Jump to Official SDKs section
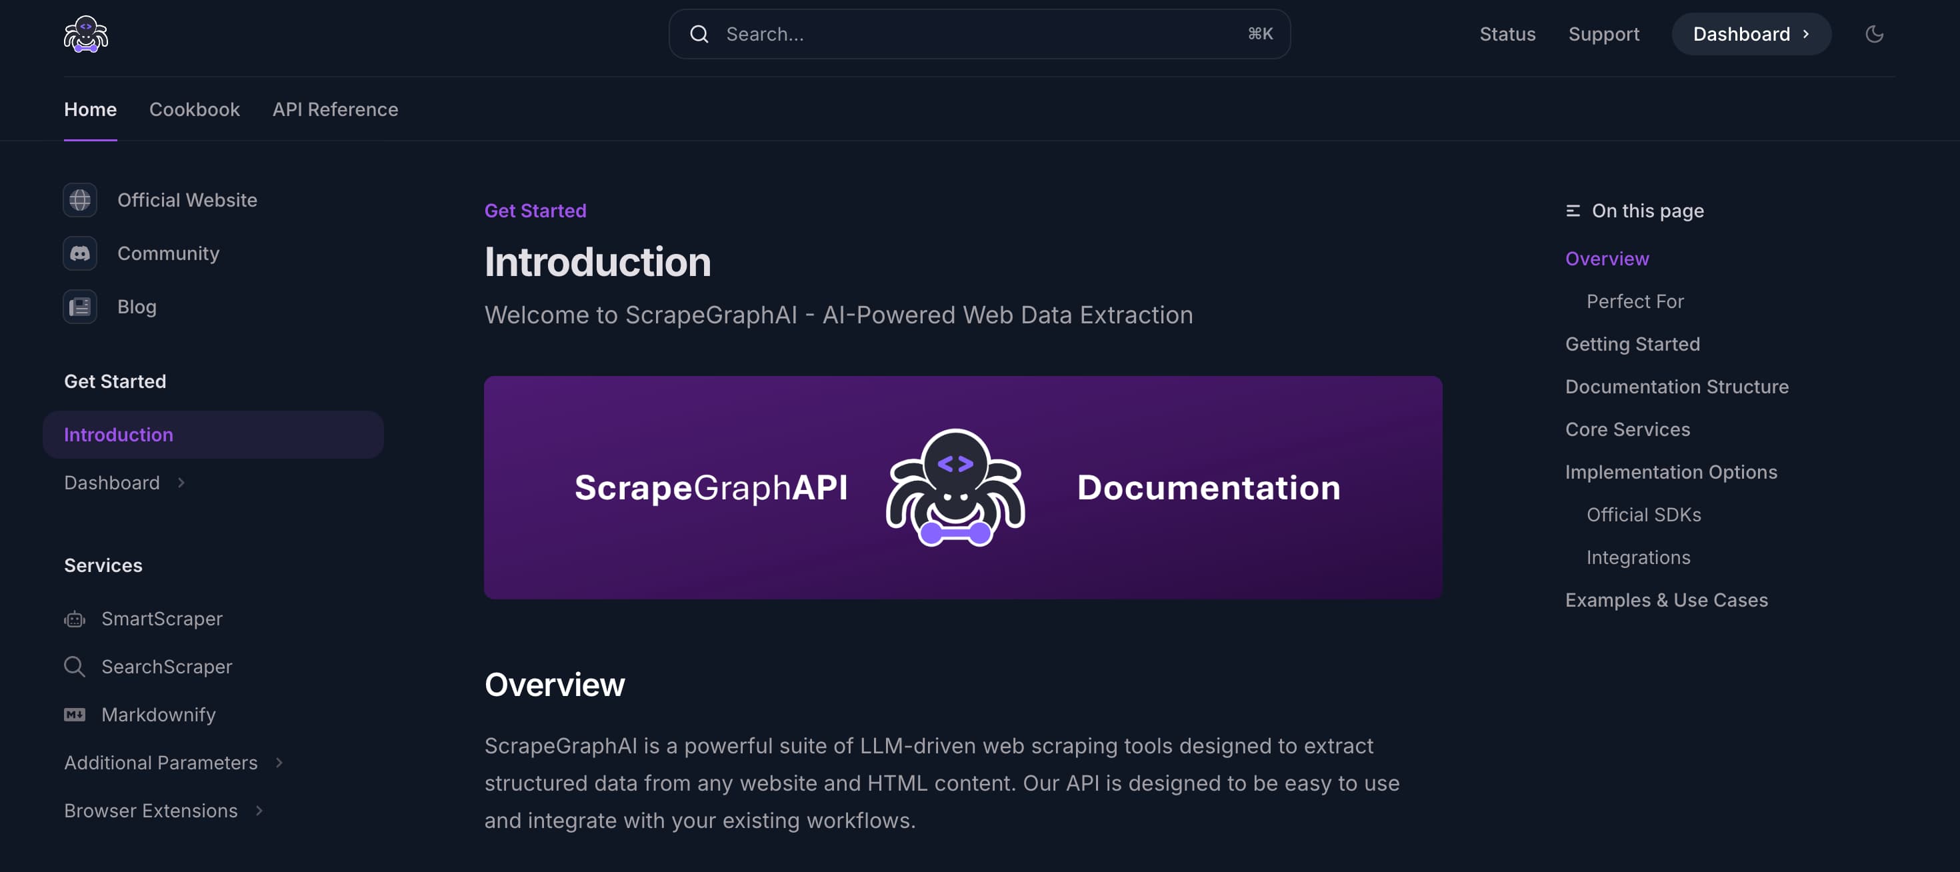 [1643, 515]
